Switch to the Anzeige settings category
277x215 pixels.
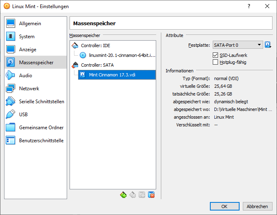(x=35, y=50)
